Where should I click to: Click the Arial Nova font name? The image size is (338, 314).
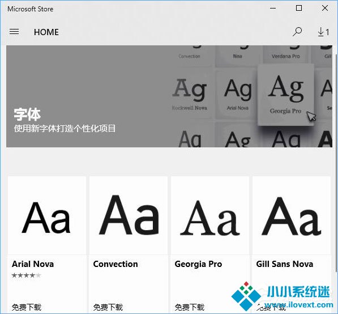click(x=33, y=264)
